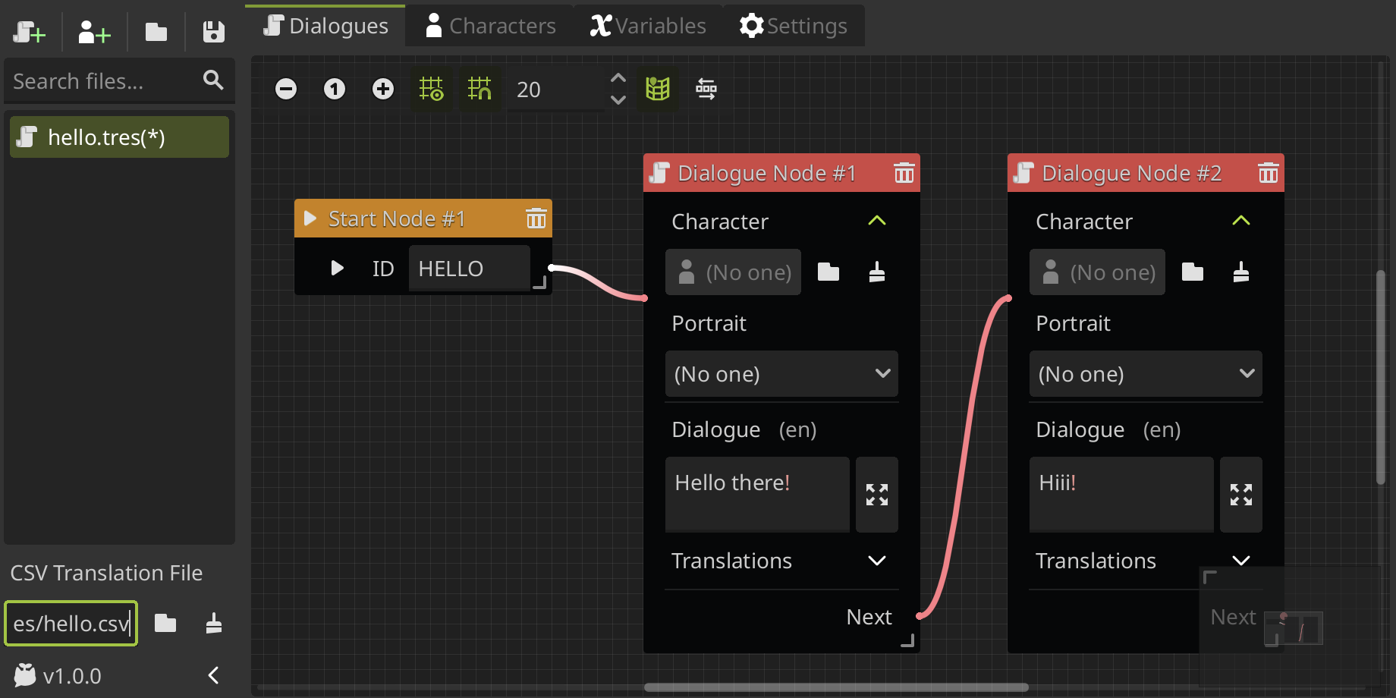Add a new character
Image resolution: width=1396 pixels, height=698 pixels.
tap(92, 32)
